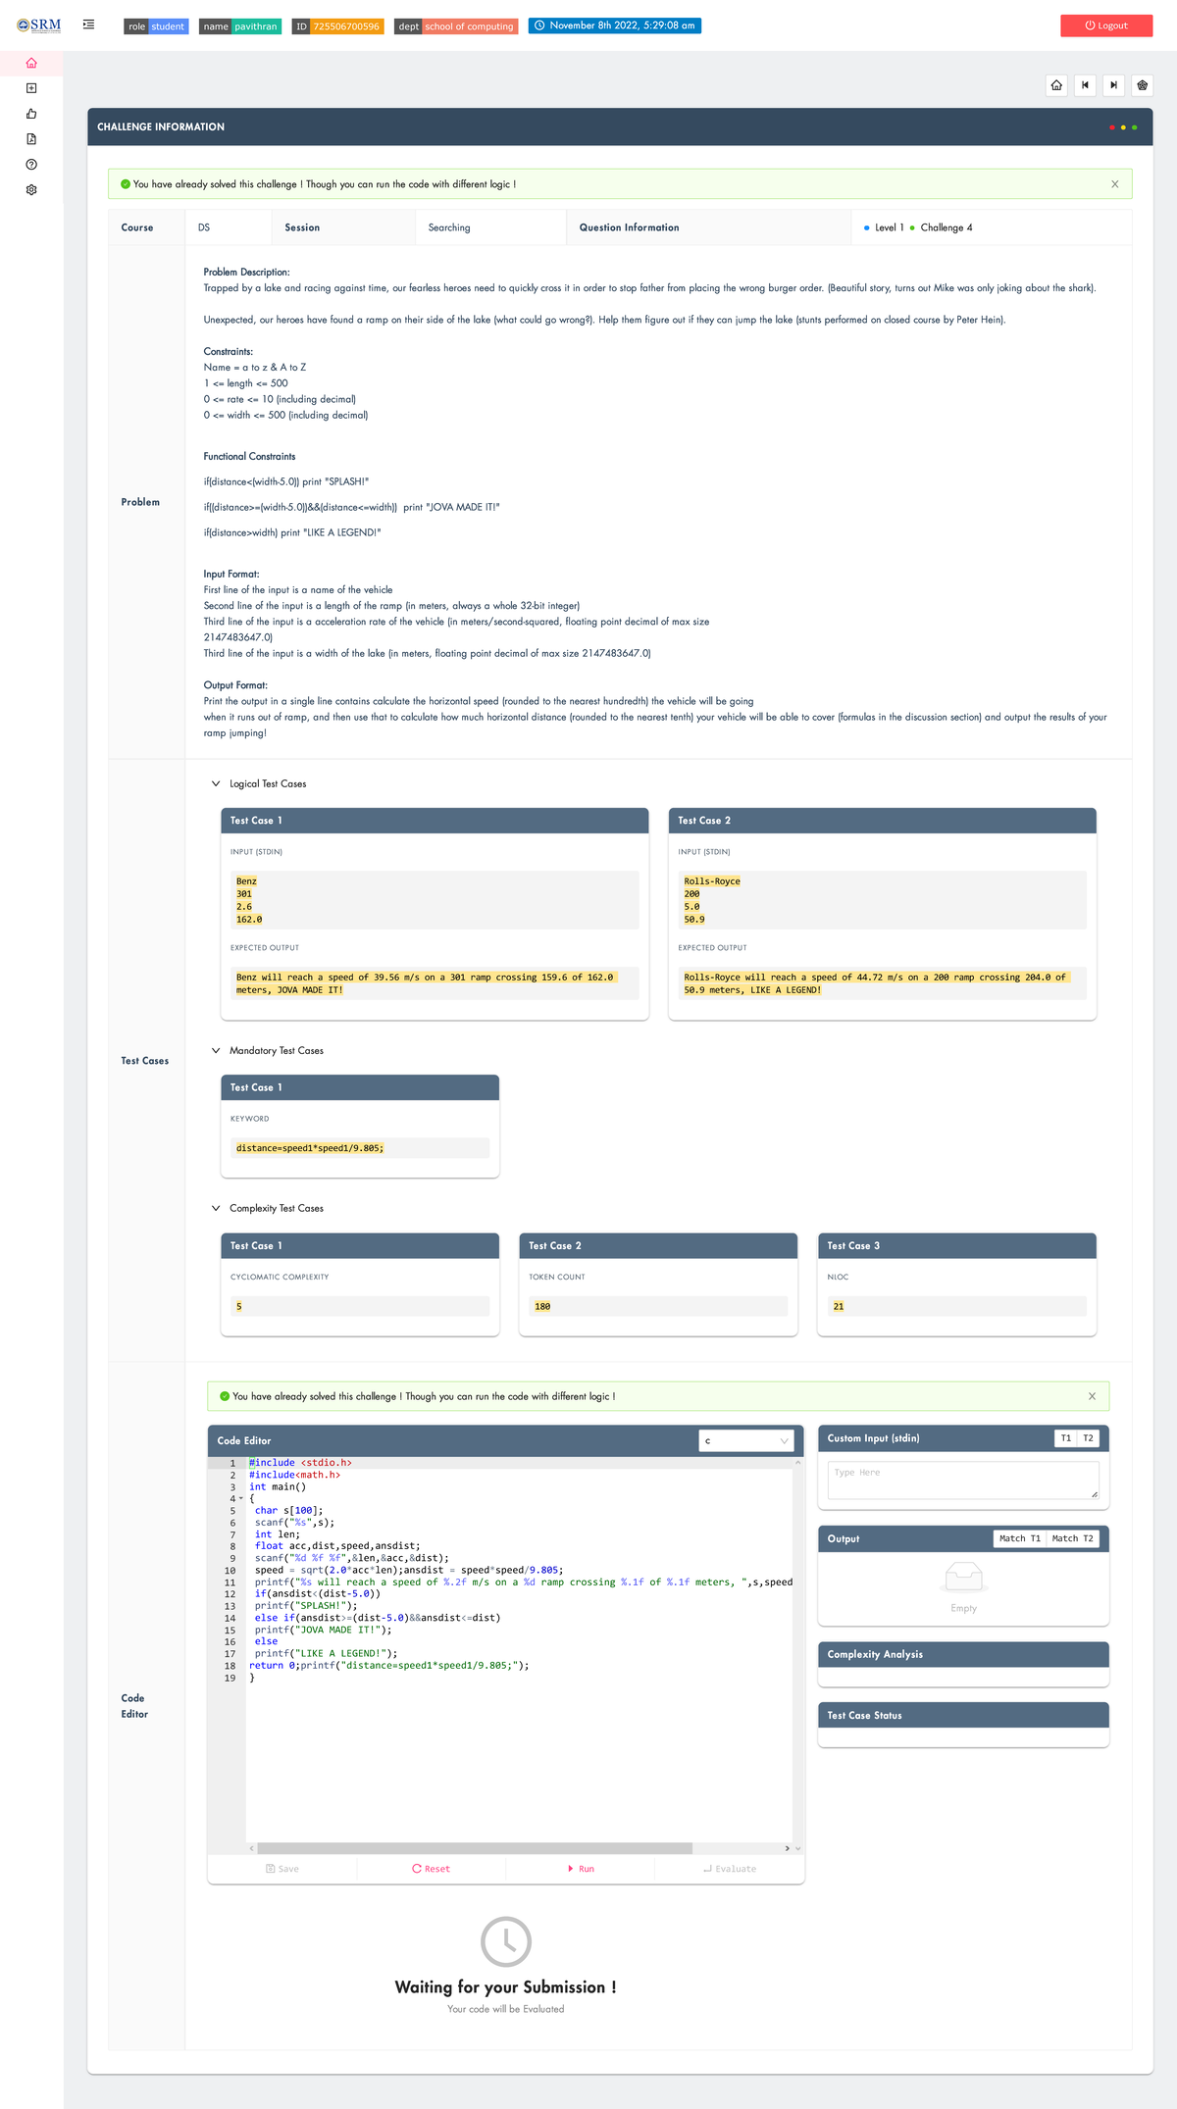Click the help question mark sidebar icon

coord(31,165)
